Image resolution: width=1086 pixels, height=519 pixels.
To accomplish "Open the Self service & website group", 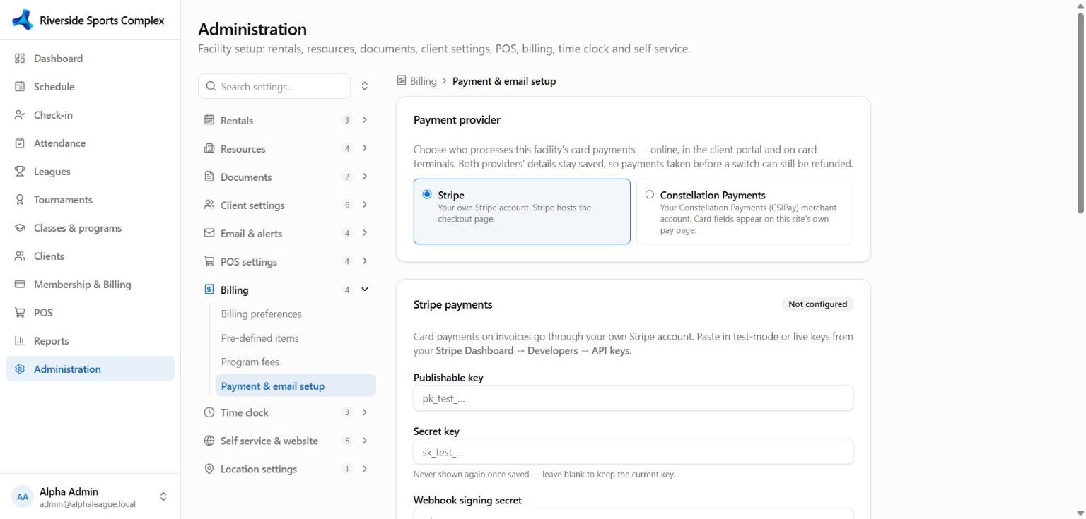I will point(286,441).
